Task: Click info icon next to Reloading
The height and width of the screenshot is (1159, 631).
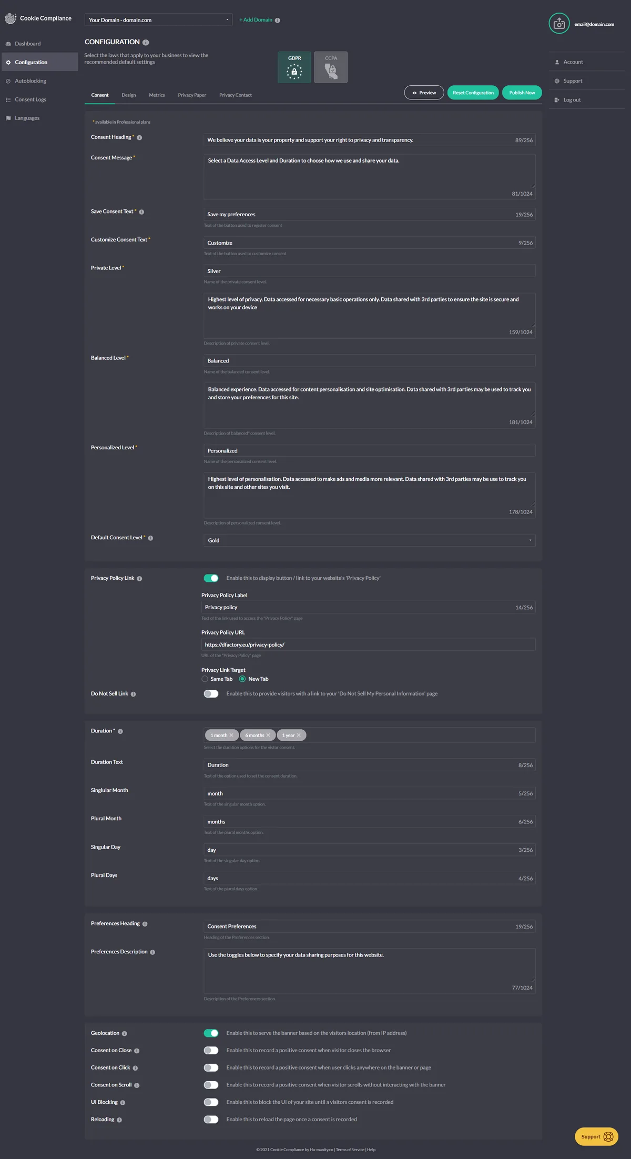Action: click(x=119, y=1120)
